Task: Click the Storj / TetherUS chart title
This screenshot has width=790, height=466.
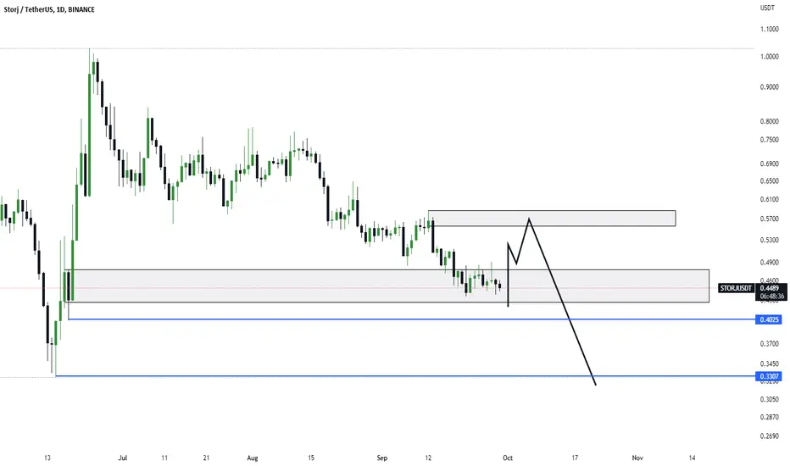Action: [49, 9]
